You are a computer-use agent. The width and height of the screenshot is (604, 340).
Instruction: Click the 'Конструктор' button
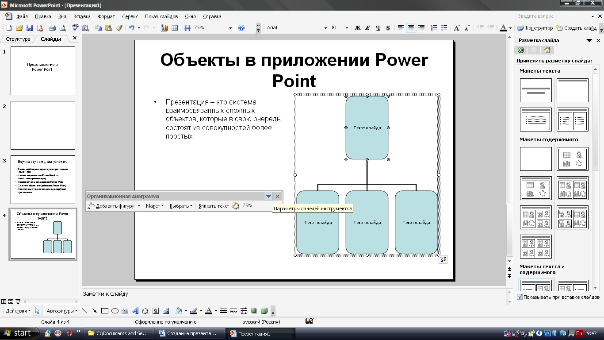point(535,28)
